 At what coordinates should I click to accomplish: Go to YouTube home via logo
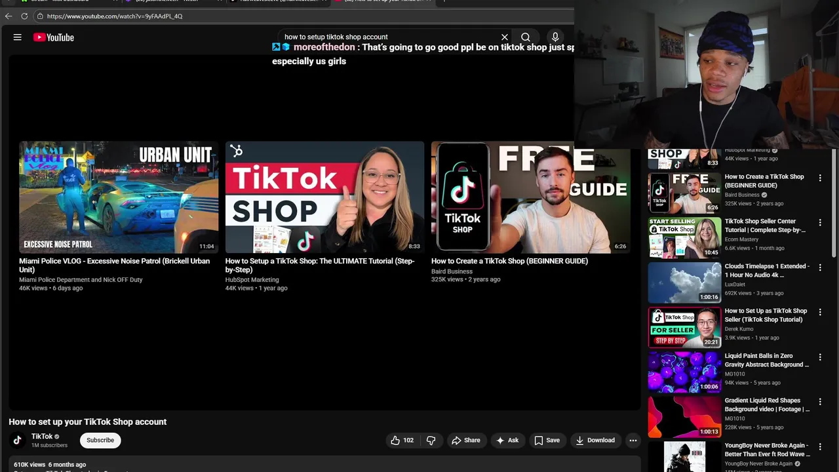54,37
